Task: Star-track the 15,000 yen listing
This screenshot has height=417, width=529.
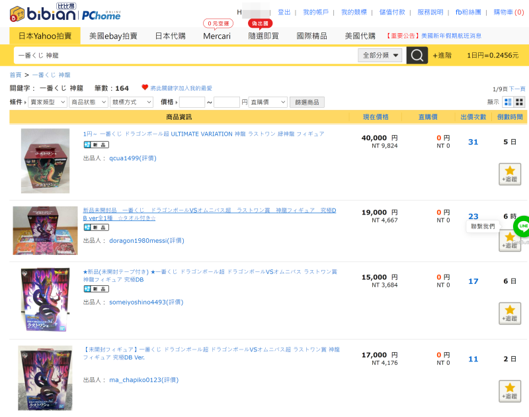Action: [509, 313]
